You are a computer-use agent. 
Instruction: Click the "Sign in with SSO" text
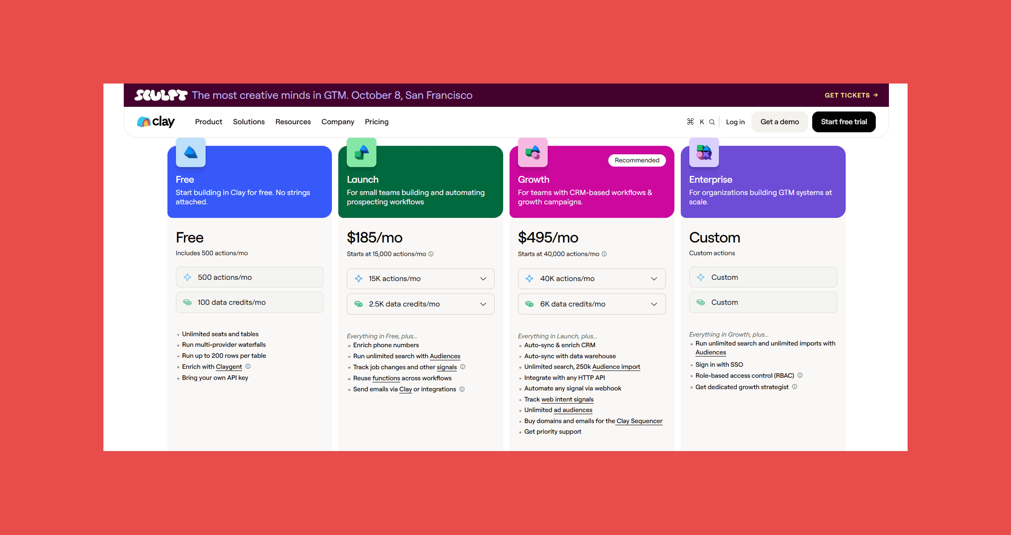(719, 365)
